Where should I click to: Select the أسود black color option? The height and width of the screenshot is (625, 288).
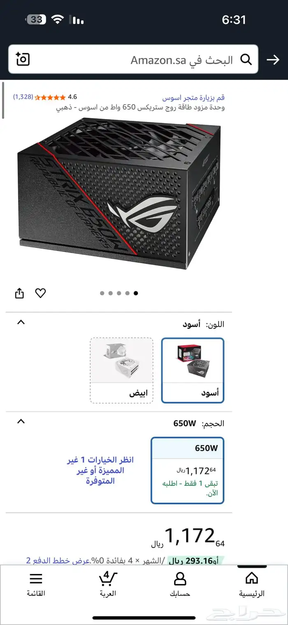(193, 371)
